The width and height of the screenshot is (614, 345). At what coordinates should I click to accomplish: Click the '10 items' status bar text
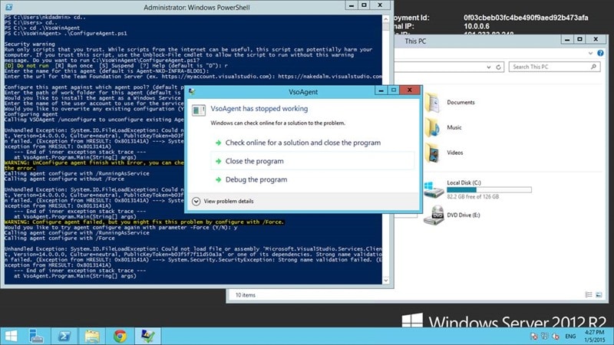tap(245, 295)
